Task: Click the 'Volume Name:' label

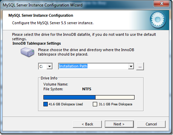Action: tap(56, 84)
